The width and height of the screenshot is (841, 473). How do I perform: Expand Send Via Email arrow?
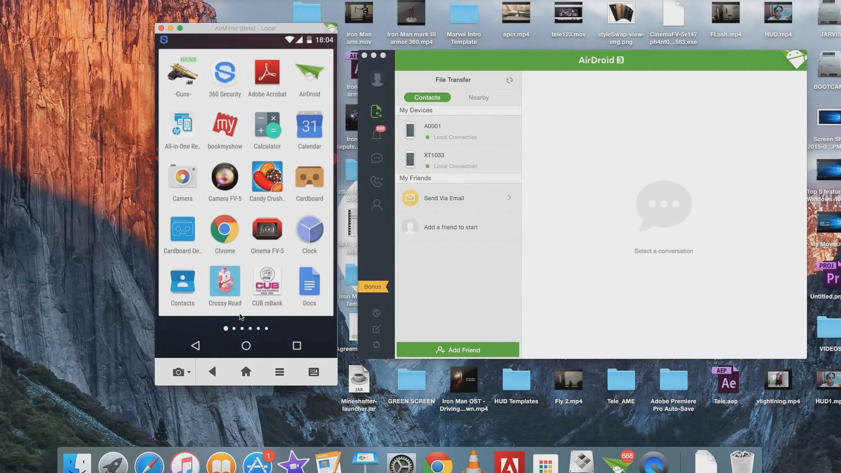click(508, 198)
